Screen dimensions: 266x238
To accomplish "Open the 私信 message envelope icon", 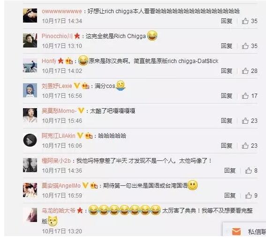I will pos(236,231).
